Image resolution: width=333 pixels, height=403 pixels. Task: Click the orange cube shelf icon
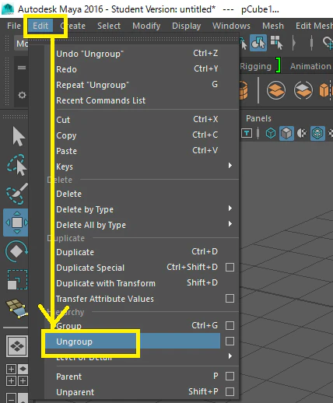pyautogui.click(x=325, y=90)
